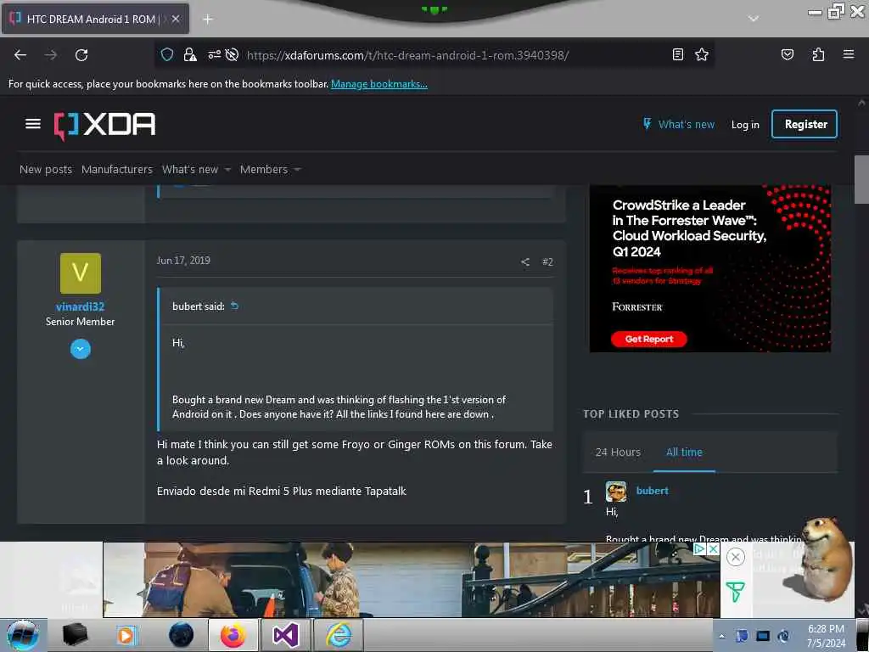Click the blocked autoplay icon in address bar
869x652 pixels.
[x=233, y=54]
